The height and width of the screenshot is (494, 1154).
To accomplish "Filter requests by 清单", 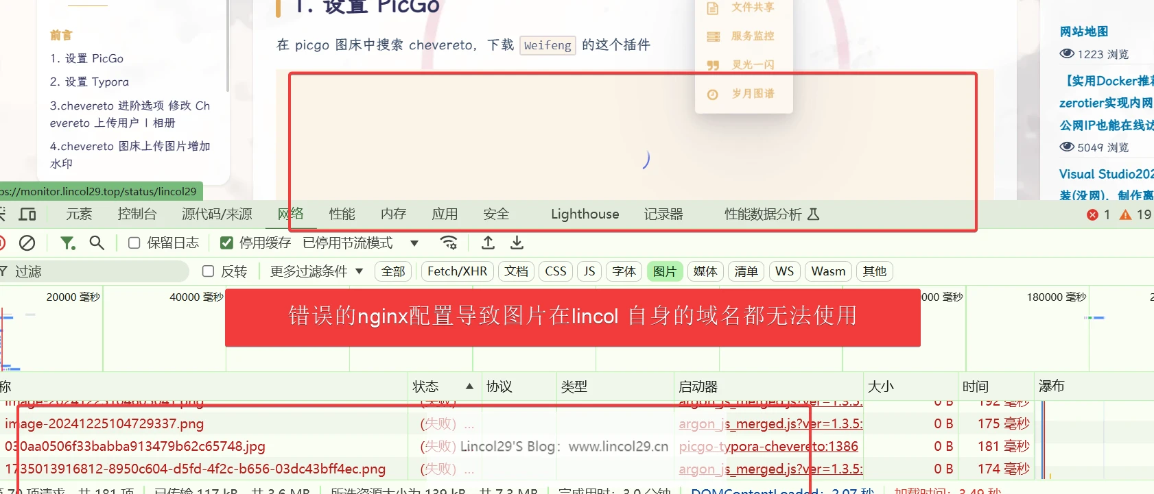I will pos(746,271).
